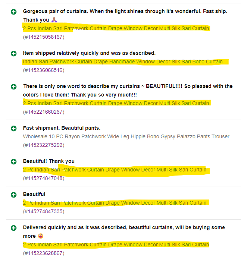Open "2 Pc Indian Sari" link under "Beautiful! Thank you"

114,170
